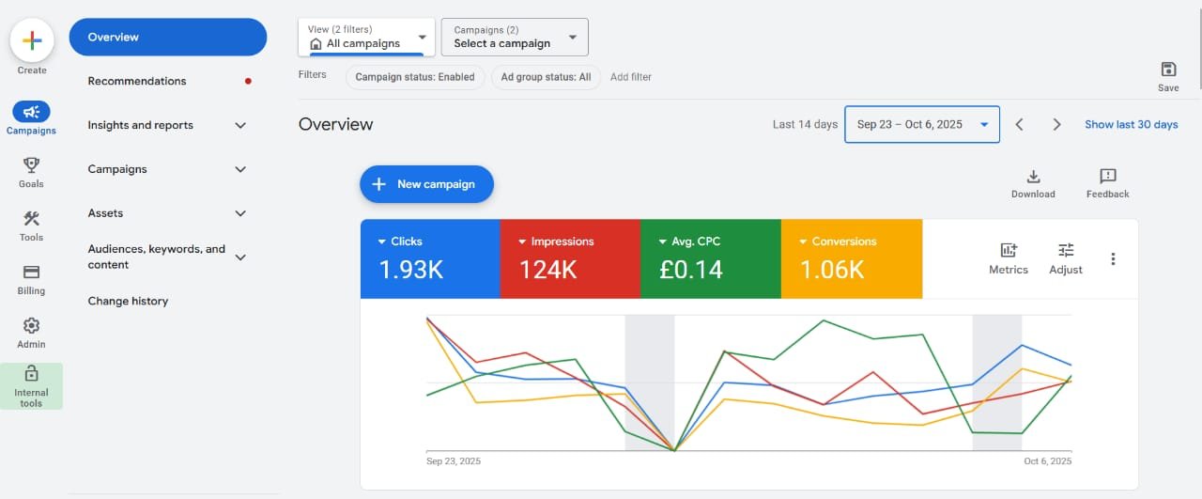Download the overview report
The width and height of the screenshot is (1202, 499).
point(1033,177)
